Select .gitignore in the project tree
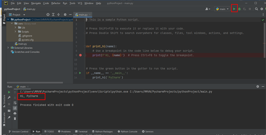The height and width of the screenshot is (135, 266). (x=25, y=36)
